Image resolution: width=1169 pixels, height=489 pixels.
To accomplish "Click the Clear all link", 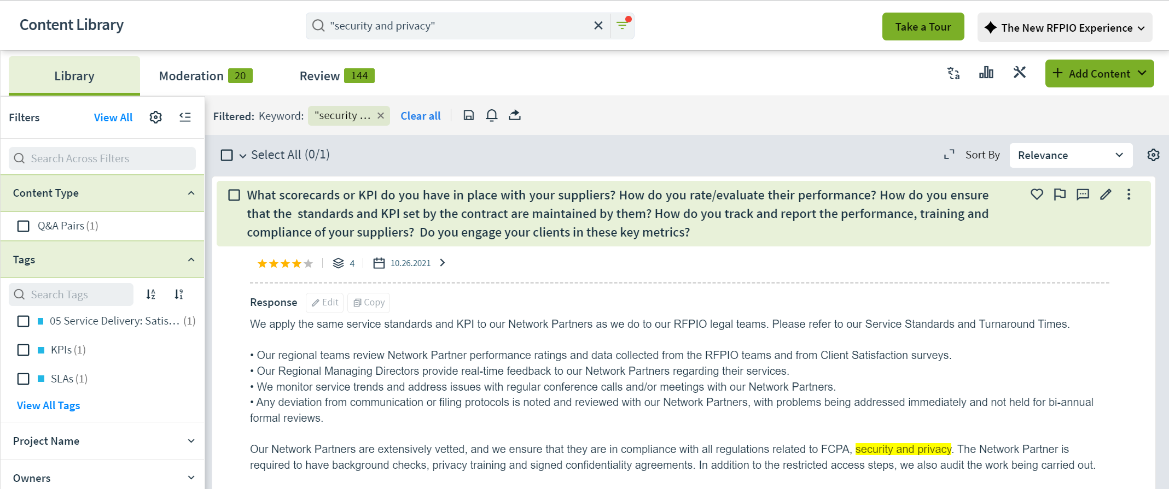I will click(x=420, y=116).
